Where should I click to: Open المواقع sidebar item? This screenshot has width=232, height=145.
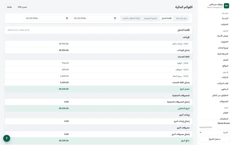[x=225, y=66]
